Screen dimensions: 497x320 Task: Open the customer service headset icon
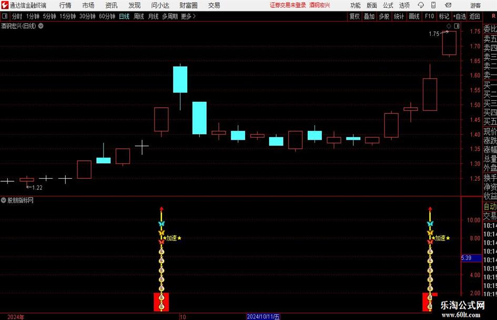421,5
